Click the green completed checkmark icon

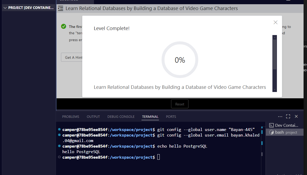tap(64, 26)
